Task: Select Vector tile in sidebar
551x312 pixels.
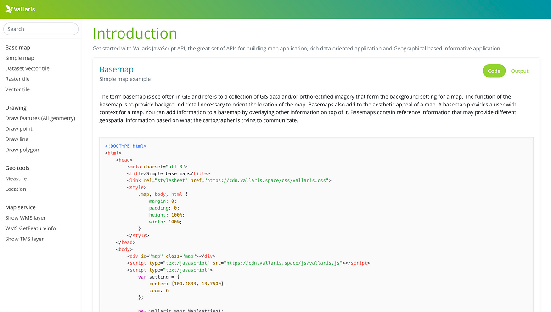Action: pos(17,89)
